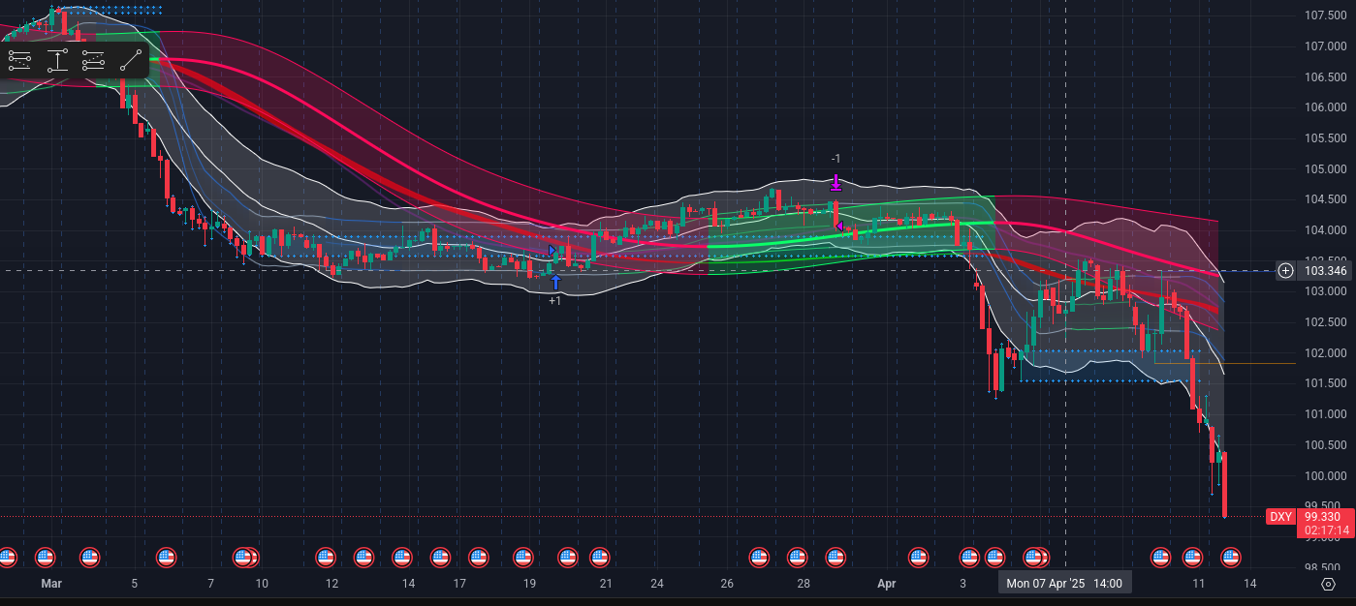This screenshot has width=1356, height=606.
Task: Click the Apr month label on time axis
Action: coord(886,584)
